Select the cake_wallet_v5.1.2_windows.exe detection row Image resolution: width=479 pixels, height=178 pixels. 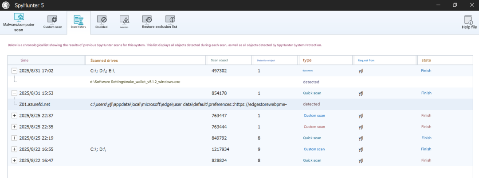[x=240, y=82]
